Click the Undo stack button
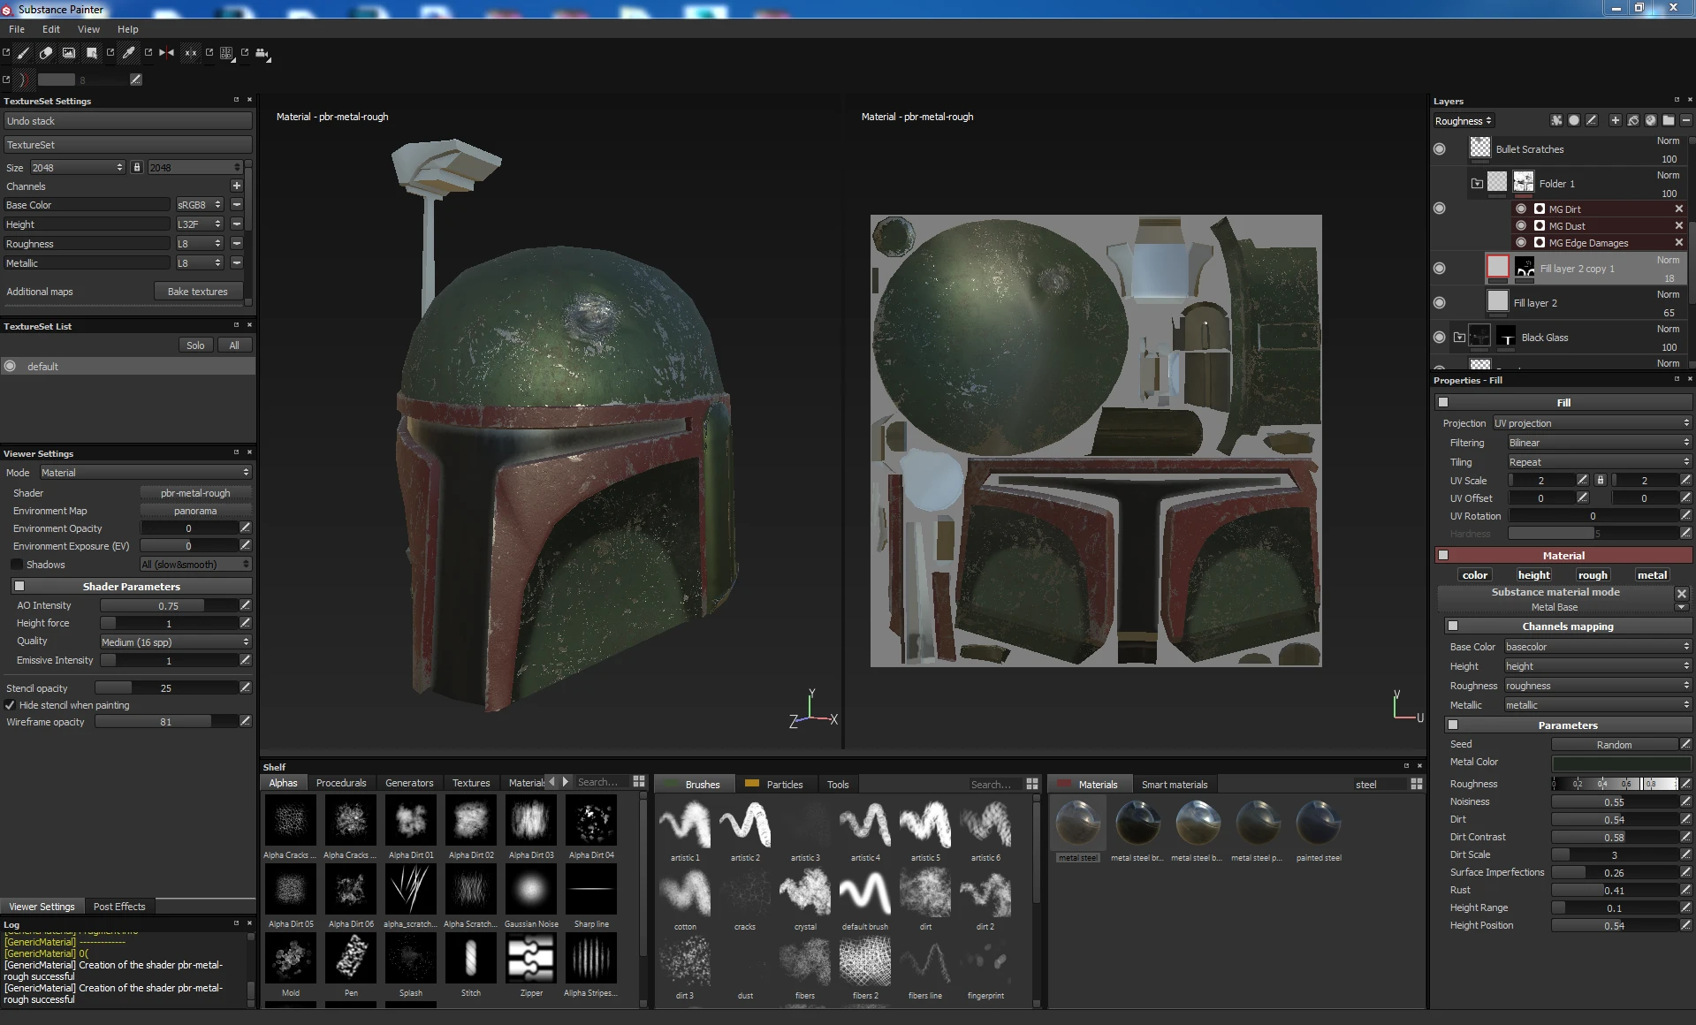This screenshot has width=1696, height=1025. tap(127, 121)
